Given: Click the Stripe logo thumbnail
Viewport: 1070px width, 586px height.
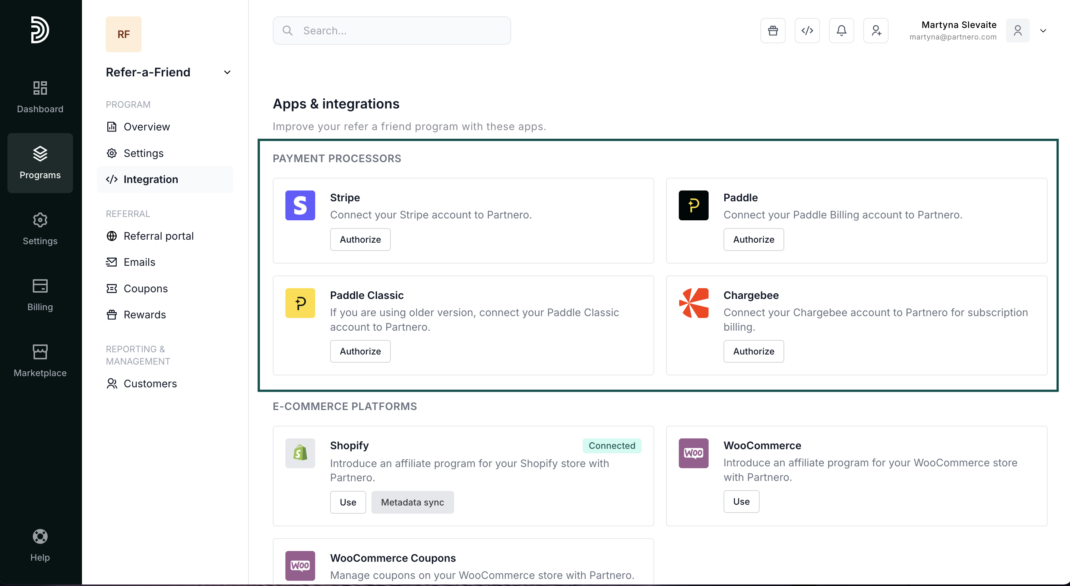Looking at the screenshot, I should click(300, 205).
